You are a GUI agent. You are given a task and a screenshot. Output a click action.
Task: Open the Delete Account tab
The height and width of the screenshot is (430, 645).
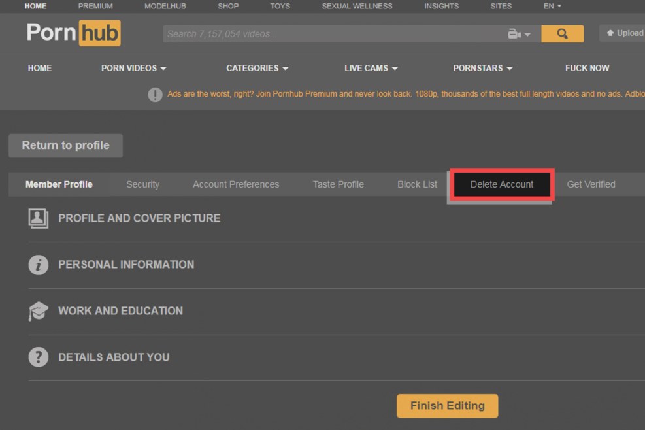coord(501,184)
